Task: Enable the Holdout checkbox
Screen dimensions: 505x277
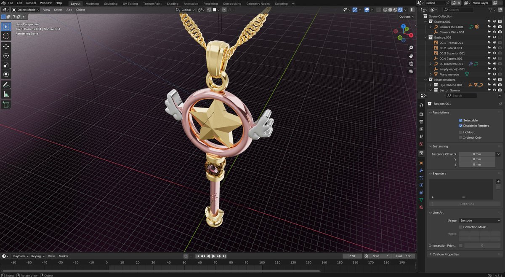Action: tap(461, 132)
